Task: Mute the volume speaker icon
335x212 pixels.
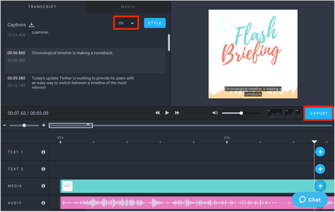Action: tap(215, 113)
